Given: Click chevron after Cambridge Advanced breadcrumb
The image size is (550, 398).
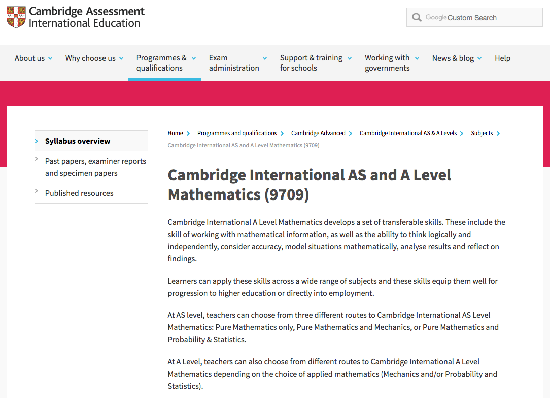Looking at the screenshot, I should pos(350,134).
